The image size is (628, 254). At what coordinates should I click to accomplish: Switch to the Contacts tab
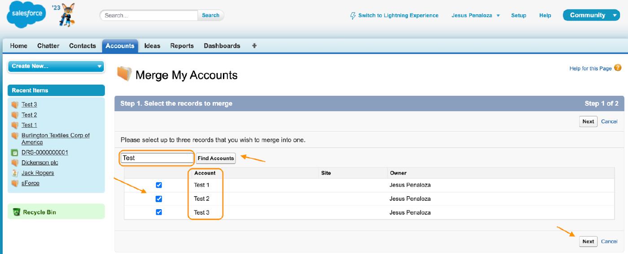(83, 46)
